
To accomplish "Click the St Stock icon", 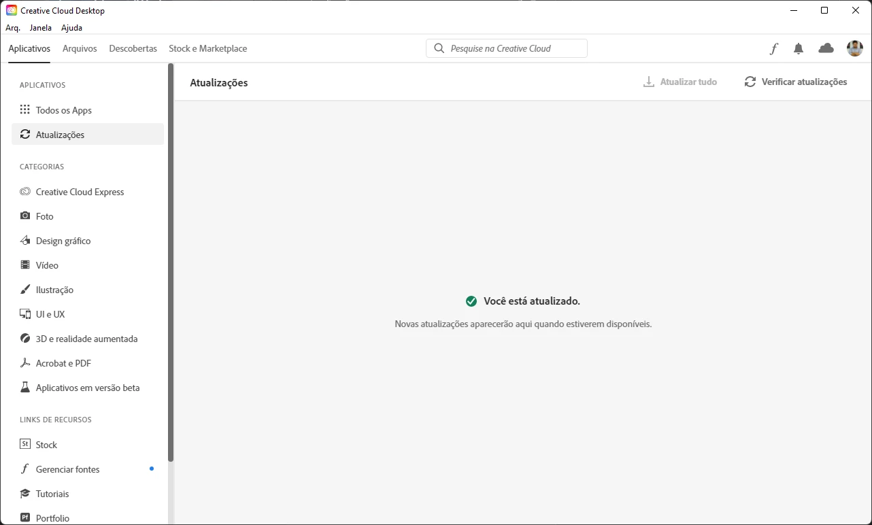I will point(25,444).
